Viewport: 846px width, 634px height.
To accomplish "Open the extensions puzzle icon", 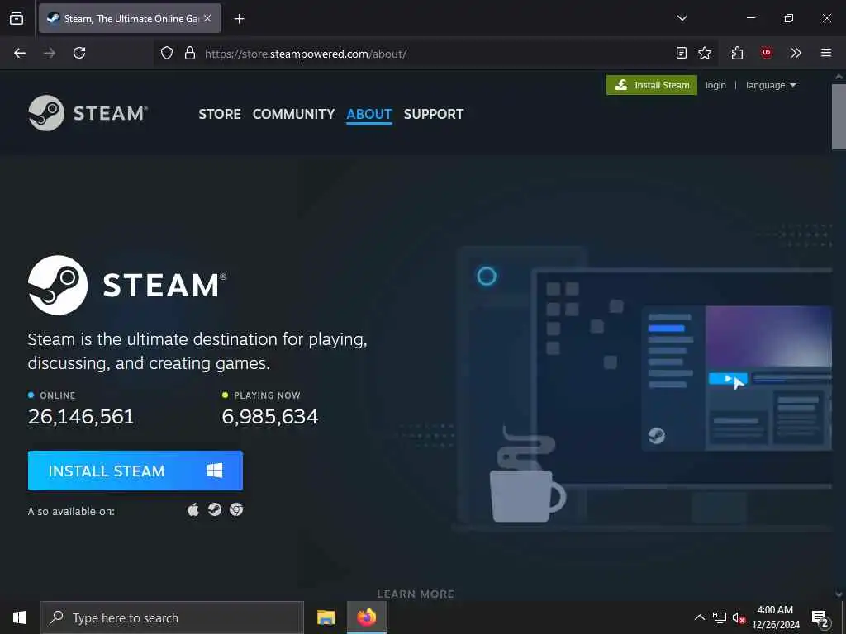I will 738,53.
